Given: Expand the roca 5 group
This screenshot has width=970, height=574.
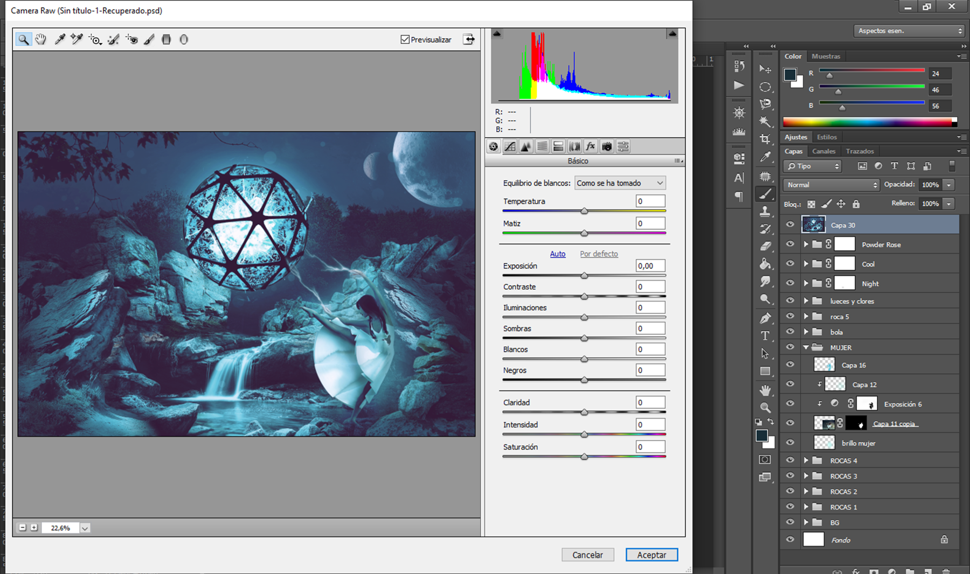Looking at the screenshot, I should pos(806,317).
